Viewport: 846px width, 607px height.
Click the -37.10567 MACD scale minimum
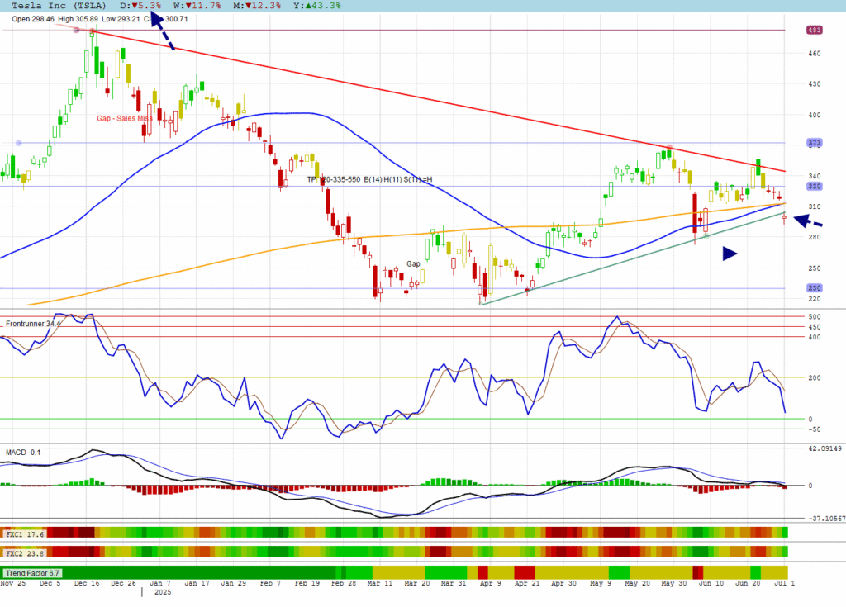(x=826, y=518)
